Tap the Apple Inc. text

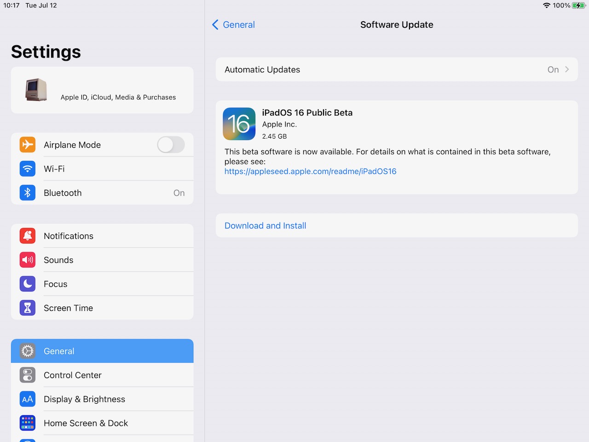279,124
